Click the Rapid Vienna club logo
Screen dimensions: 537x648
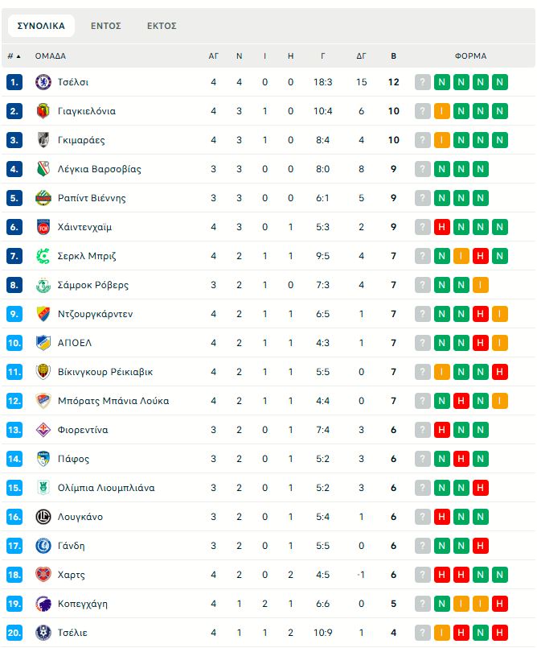[x=43, y=198]
